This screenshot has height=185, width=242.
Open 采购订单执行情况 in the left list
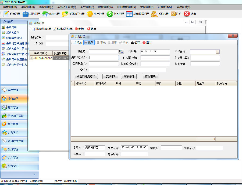tap(14, 54)
